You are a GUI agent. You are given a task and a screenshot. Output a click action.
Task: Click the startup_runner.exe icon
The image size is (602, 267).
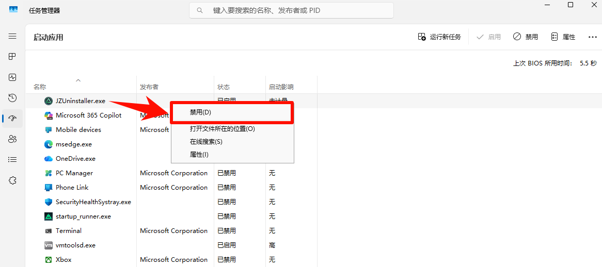coord(49,216)
